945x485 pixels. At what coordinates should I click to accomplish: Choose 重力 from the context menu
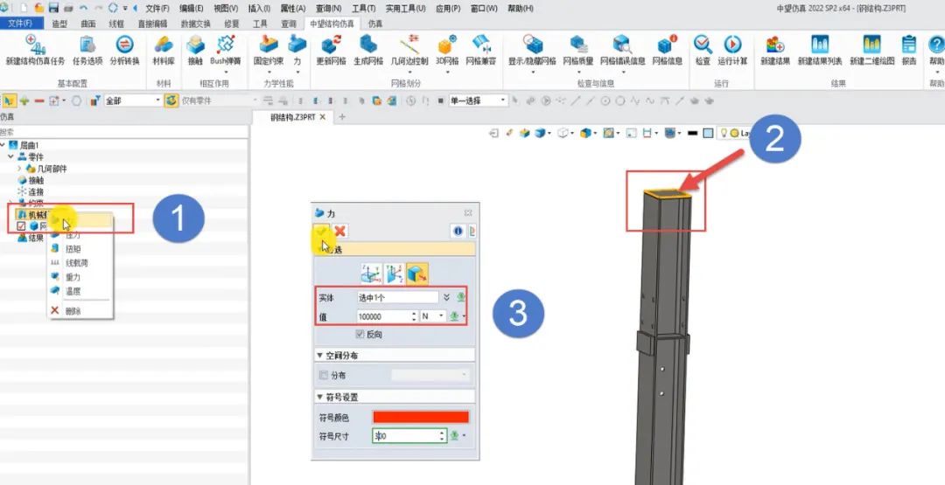[72, 276]
